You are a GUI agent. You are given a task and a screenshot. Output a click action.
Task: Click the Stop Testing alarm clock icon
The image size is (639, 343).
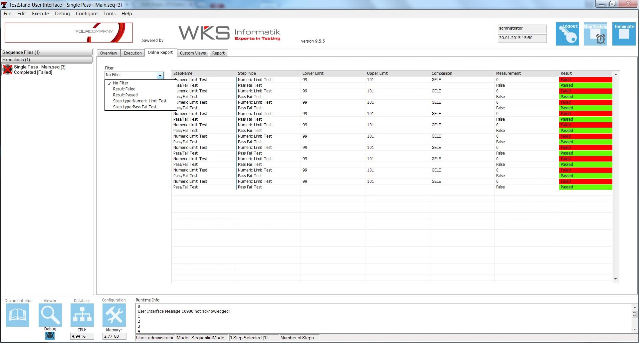(595, 34)
